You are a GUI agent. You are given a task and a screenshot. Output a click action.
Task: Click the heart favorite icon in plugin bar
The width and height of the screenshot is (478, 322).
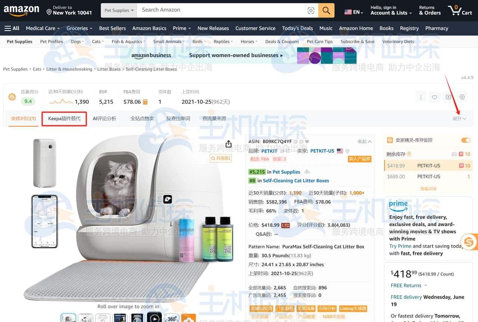coord(434,97)
